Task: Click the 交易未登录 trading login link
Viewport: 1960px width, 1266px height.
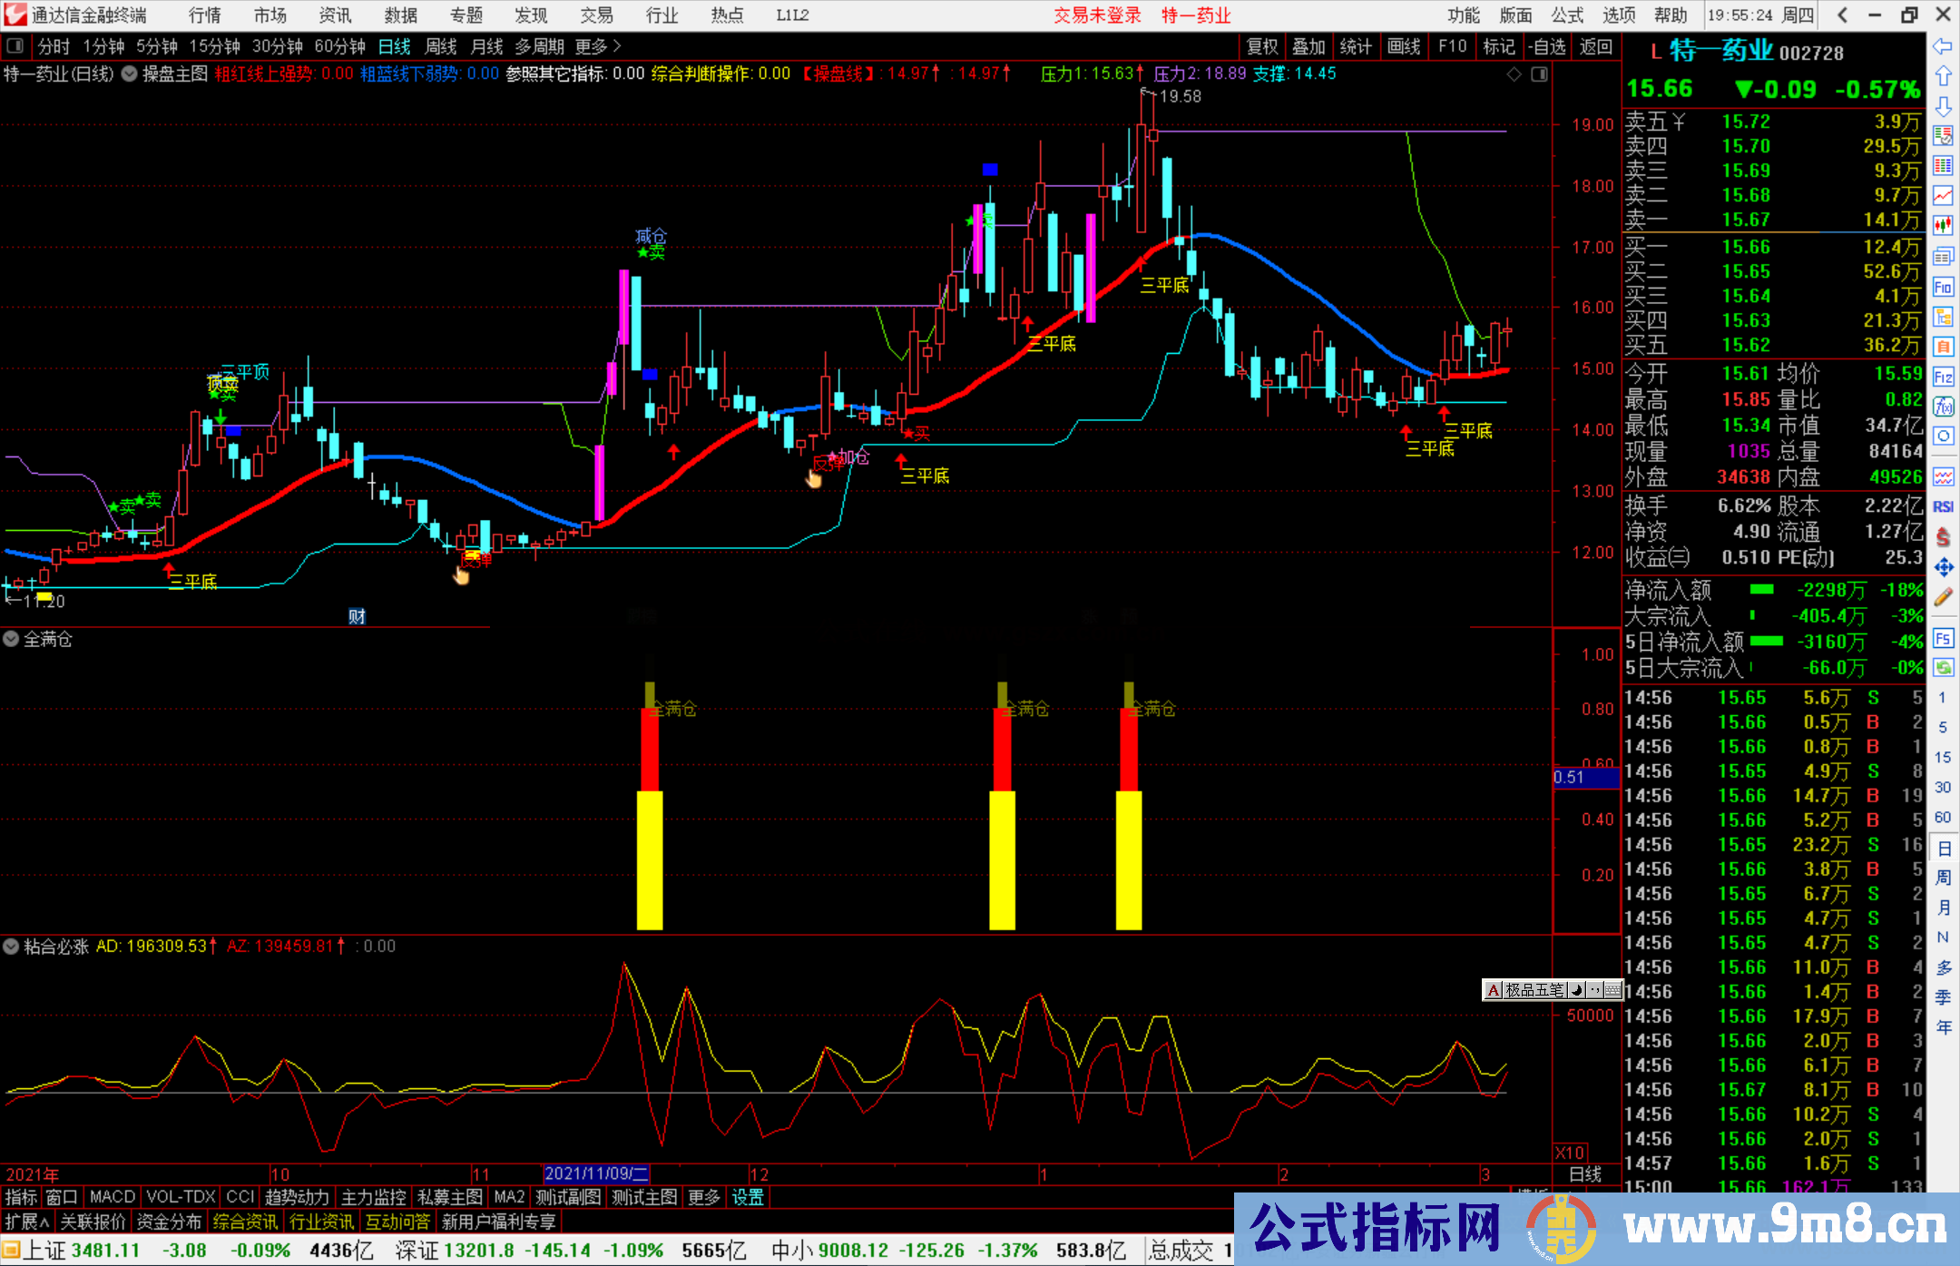Action: (x=1096, y=15)
